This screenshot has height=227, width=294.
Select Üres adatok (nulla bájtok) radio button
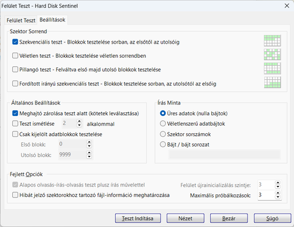coord(163,113)
